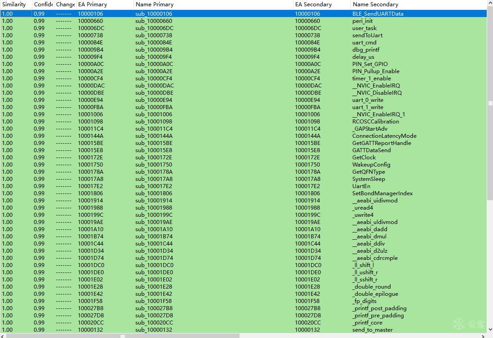Screen dimensions: 493x338
Task: Click uart_cmd in Name Secondary
Action: 364,42
